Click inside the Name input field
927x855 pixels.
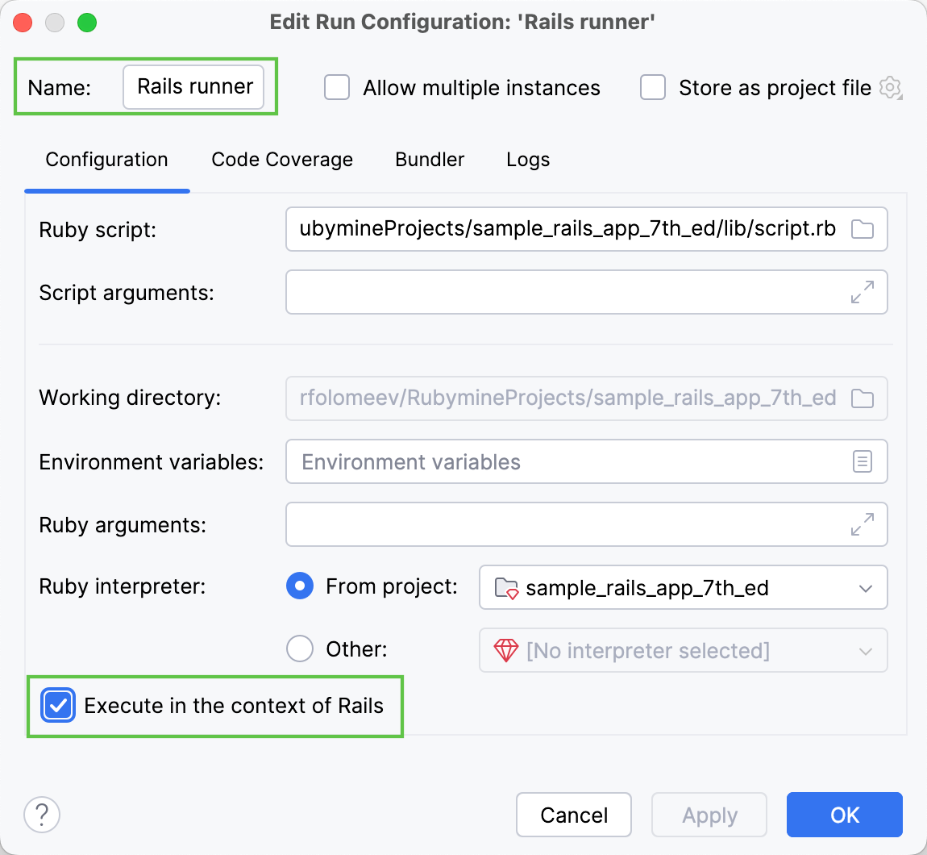tap(193, 87)
